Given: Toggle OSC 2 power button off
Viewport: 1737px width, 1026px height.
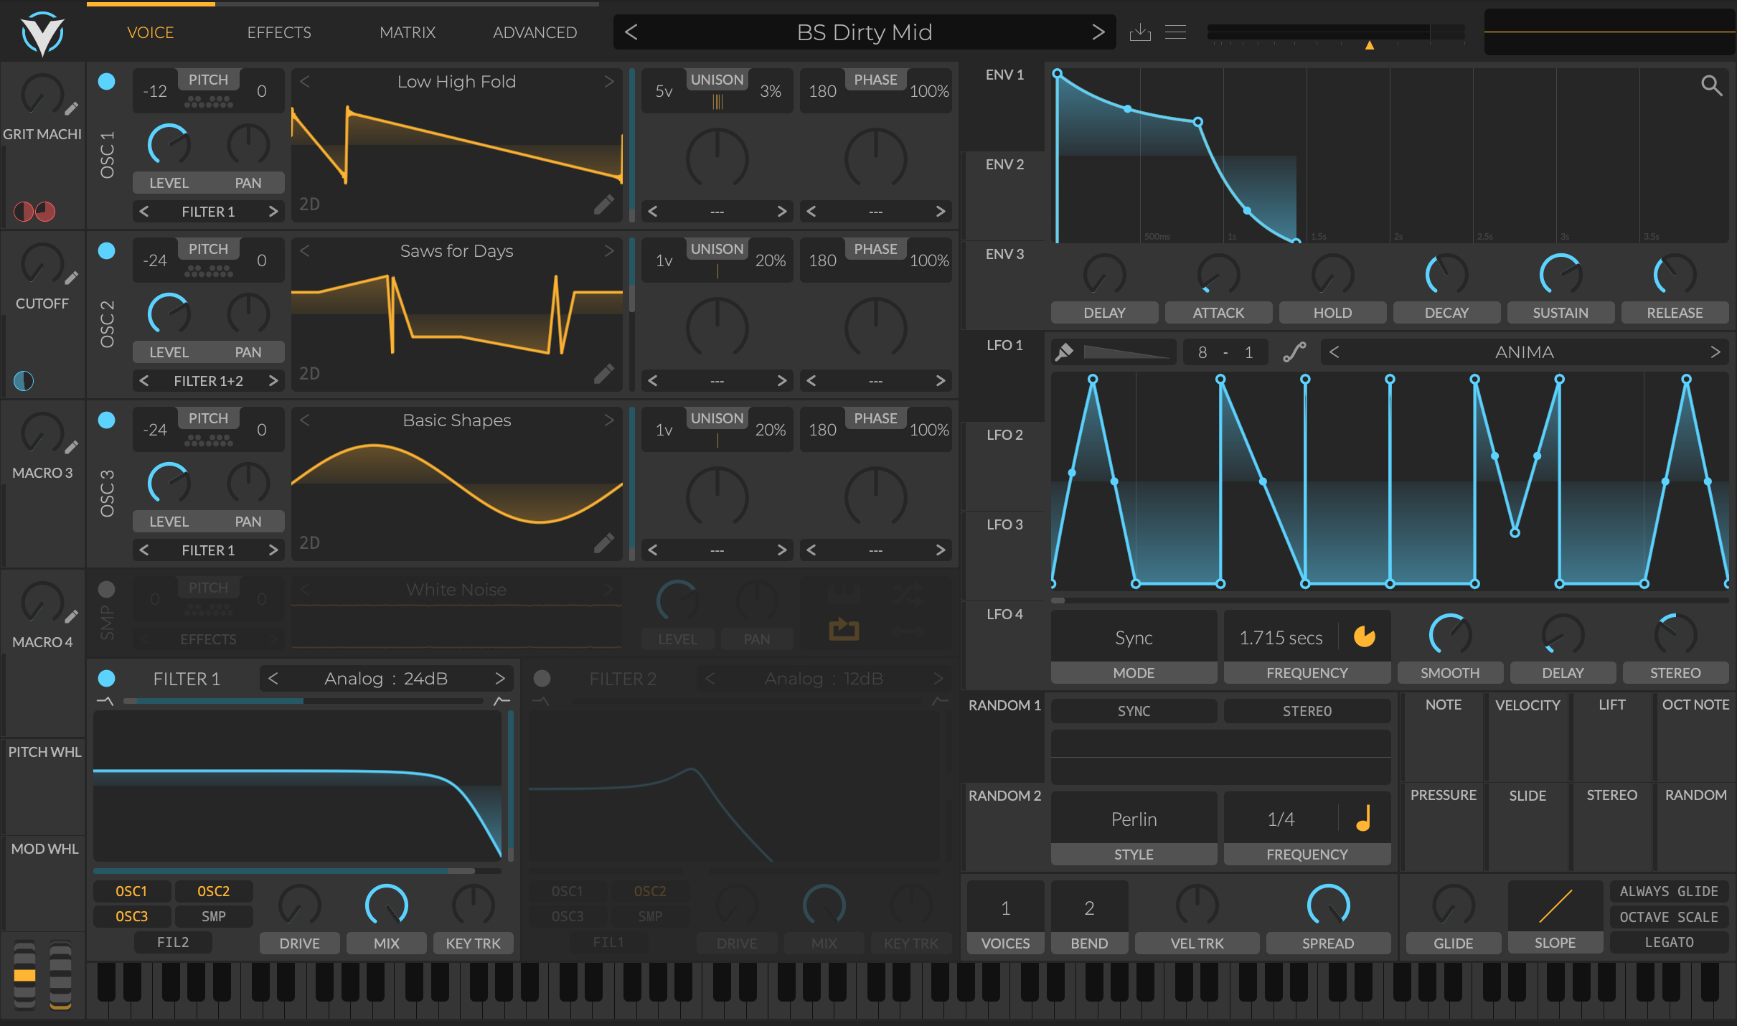Looking at the screenshot, I should point(106,250).
